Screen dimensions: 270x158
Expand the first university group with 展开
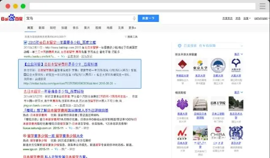[238, 54]
